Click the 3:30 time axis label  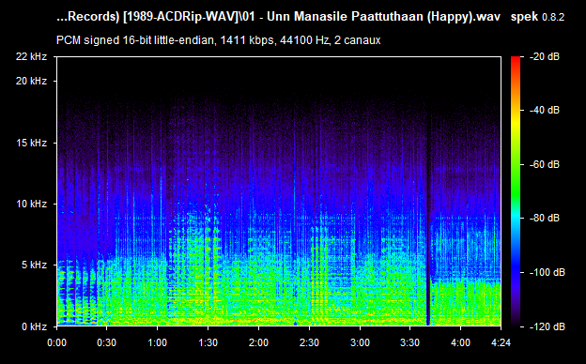[x=410, y=342]
